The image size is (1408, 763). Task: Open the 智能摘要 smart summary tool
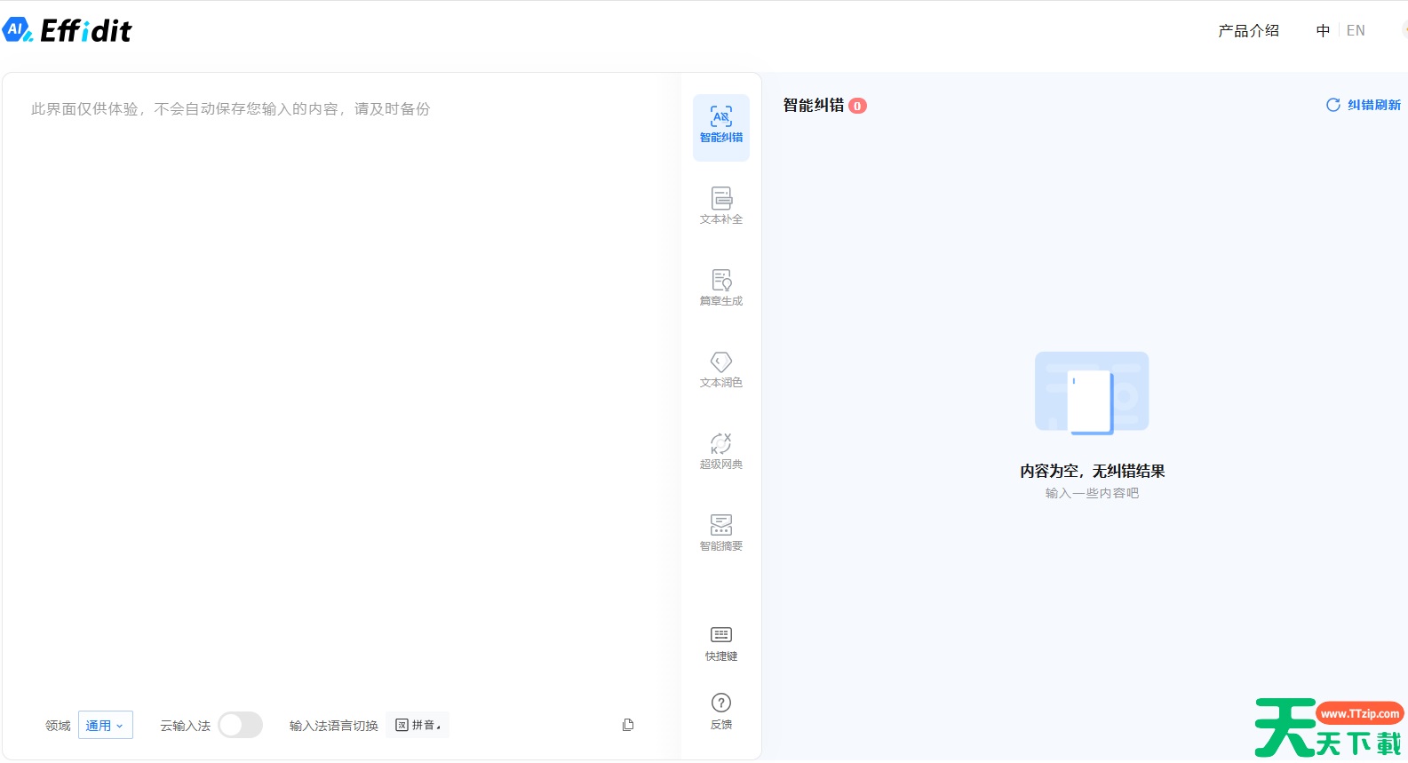[x=720, y=533]
